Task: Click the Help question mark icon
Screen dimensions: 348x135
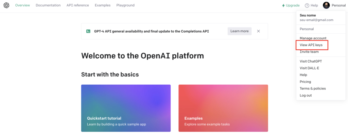Action: pyautogui.click(x=307, y=5)
